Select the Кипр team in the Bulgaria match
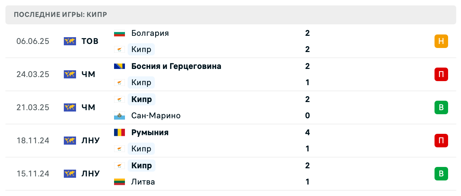Screen dimensions: 461x196 tap(141, 49)
